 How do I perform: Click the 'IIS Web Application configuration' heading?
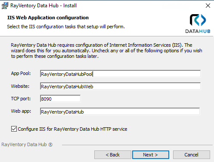click(48, 18)
